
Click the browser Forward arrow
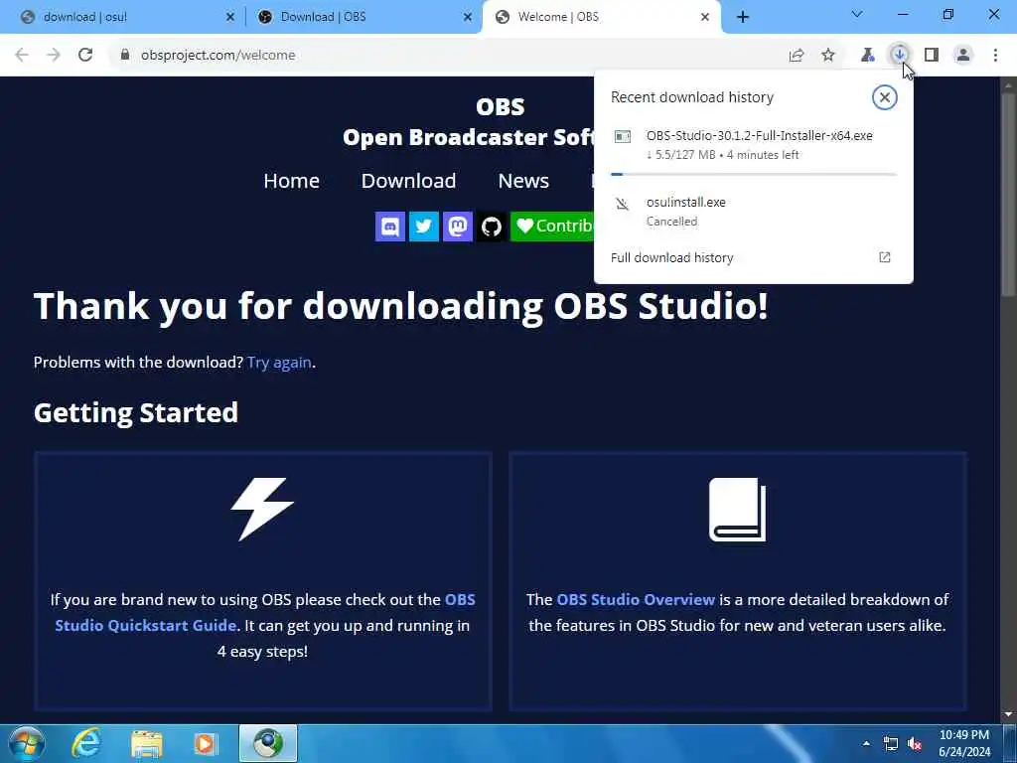click(x=54, y=56)
